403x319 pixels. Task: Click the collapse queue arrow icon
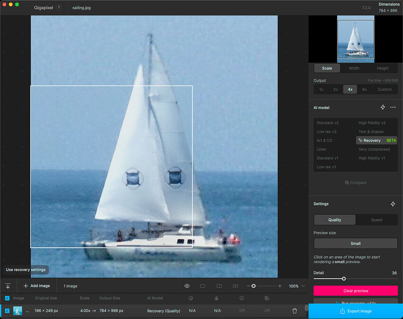[8, 286]
